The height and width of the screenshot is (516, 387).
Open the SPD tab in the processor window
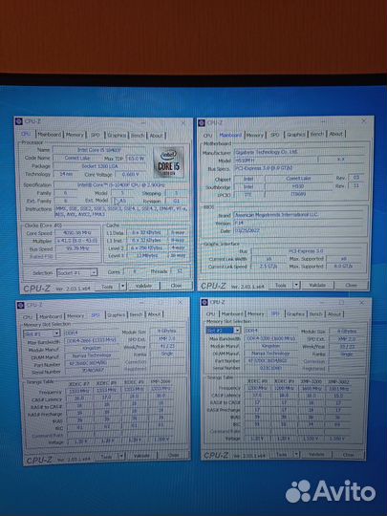coord(96,136)
